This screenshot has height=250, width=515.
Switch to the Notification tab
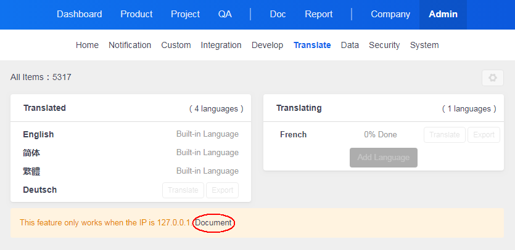(130, 45)
